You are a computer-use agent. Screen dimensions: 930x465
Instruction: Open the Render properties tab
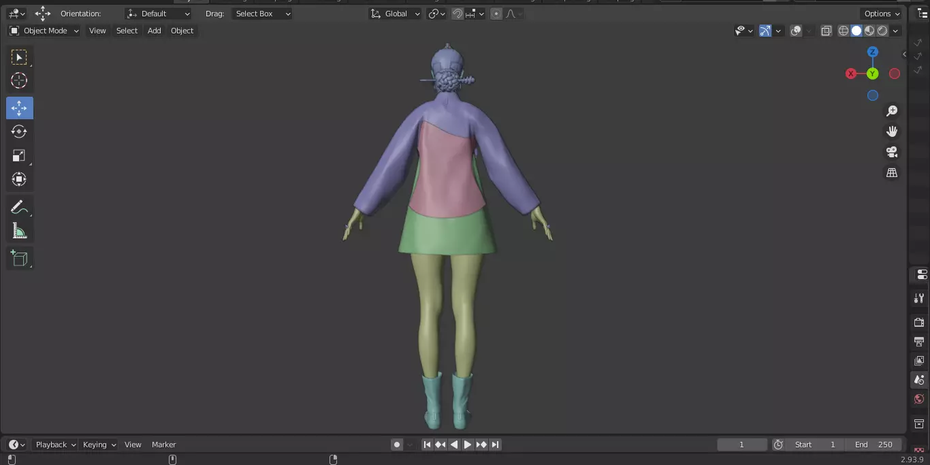coord(919,322)
